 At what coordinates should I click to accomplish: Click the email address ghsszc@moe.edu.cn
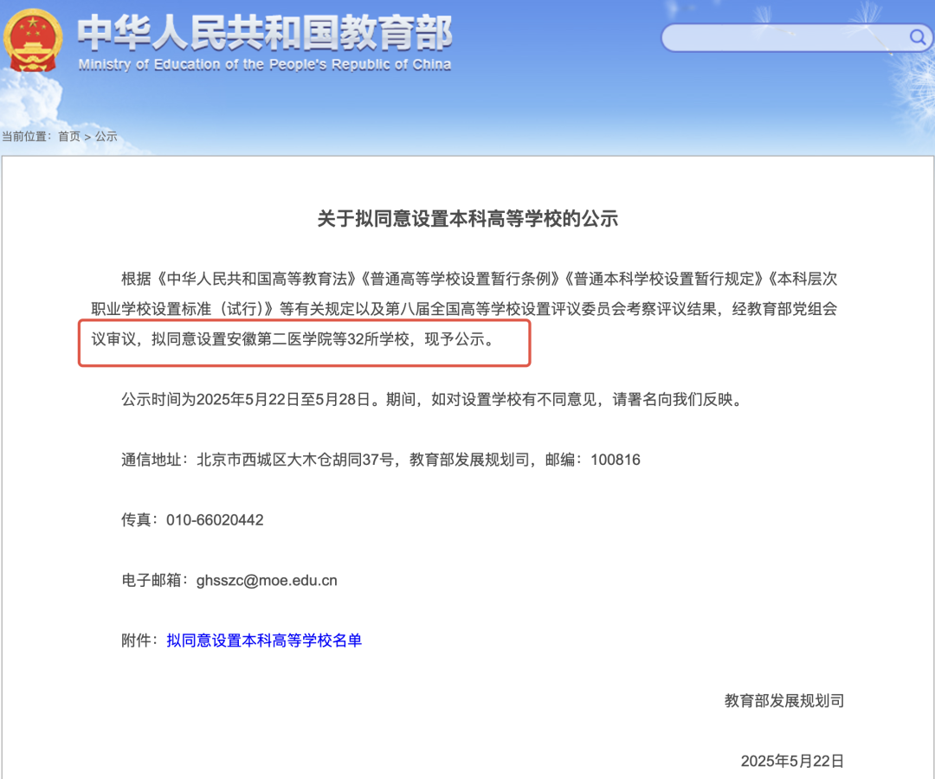[x=267, y=581]
